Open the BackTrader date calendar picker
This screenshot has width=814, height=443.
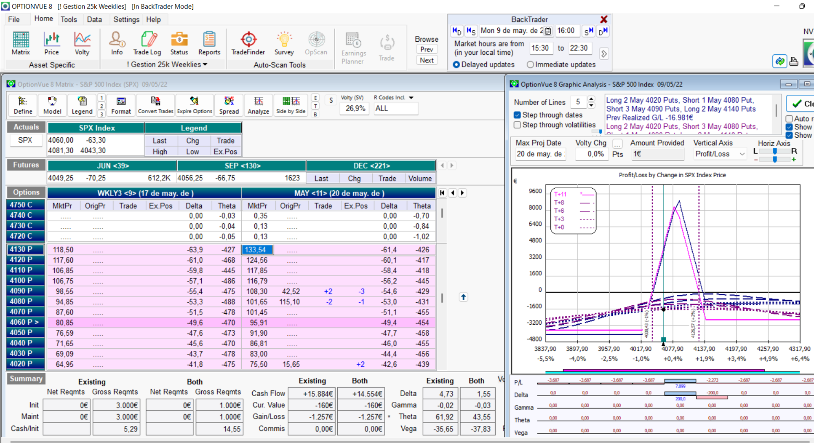point(548,31)
